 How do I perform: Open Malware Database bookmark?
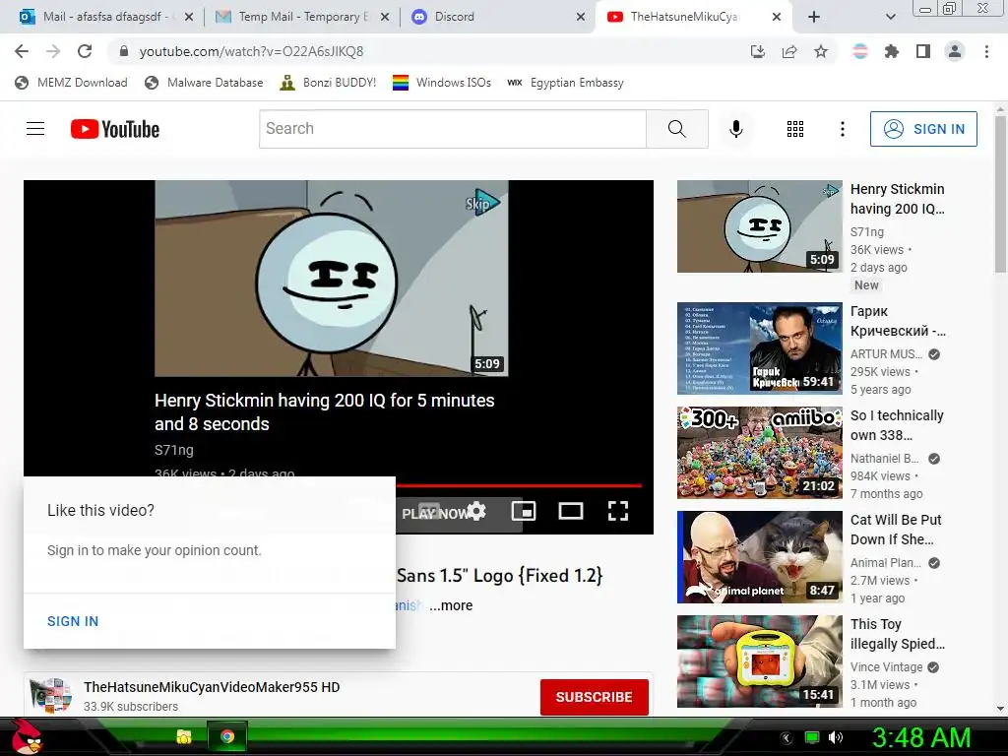click(204, 83)
